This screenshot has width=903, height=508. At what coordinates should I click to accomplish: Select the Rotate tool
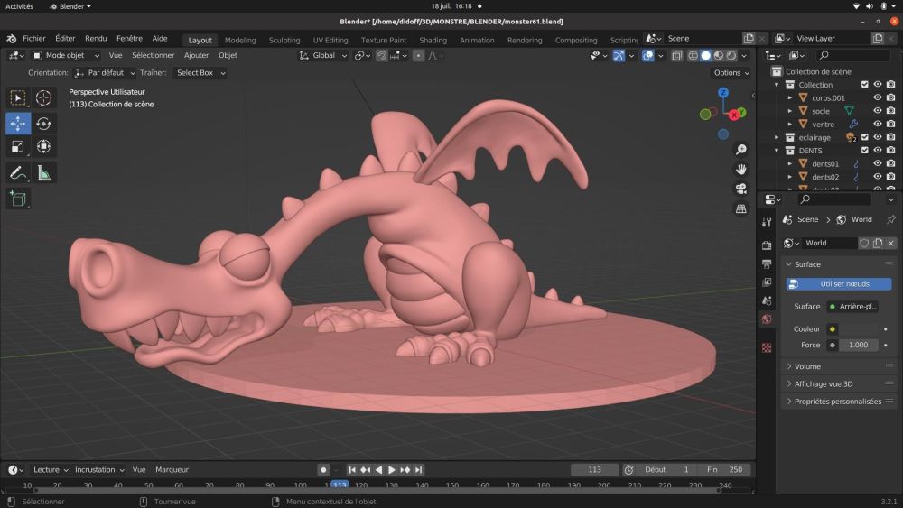pyautogui.click(x=43, y=124)
